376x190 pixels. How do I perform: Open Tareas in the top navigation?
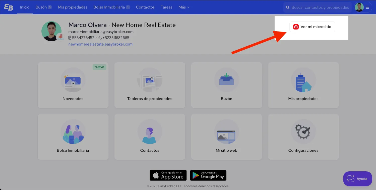167,7
